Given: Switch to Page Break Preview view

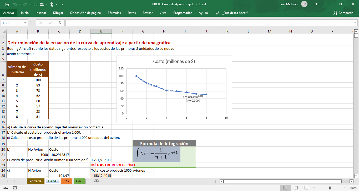Looking at the screenshot, I should 306,188.
